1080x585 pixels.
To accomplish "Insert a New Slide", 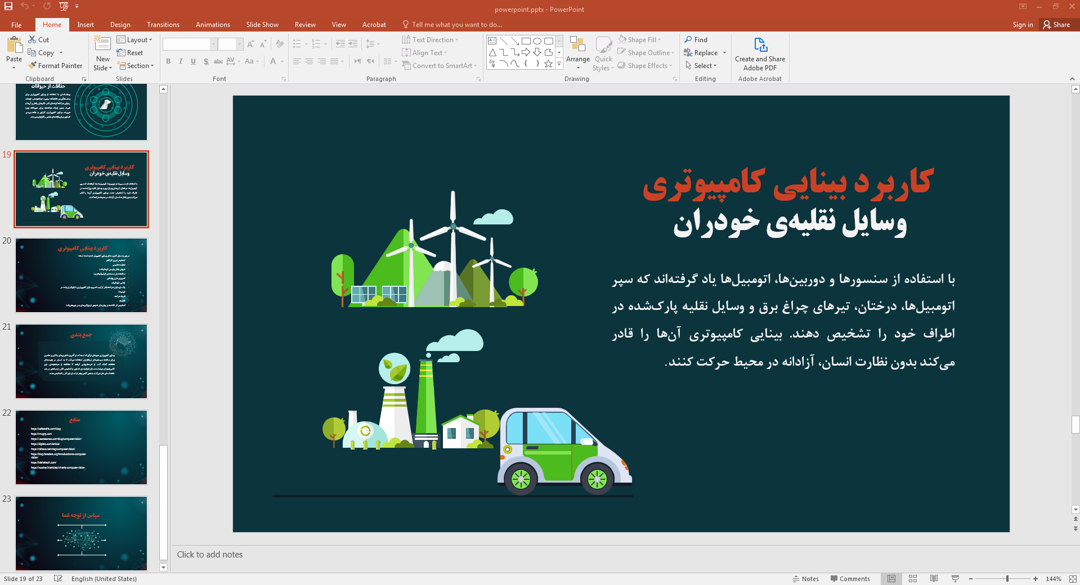I will tap(103, 52).
